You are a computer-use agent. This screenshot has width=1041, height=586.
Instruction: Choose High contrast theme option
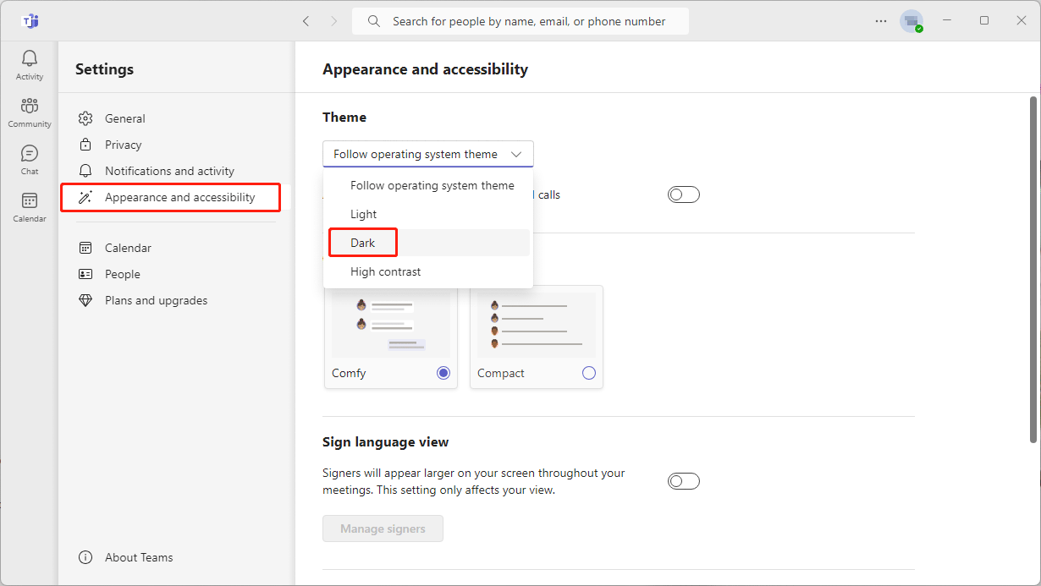pyautogui.click(x=385, y=271)
